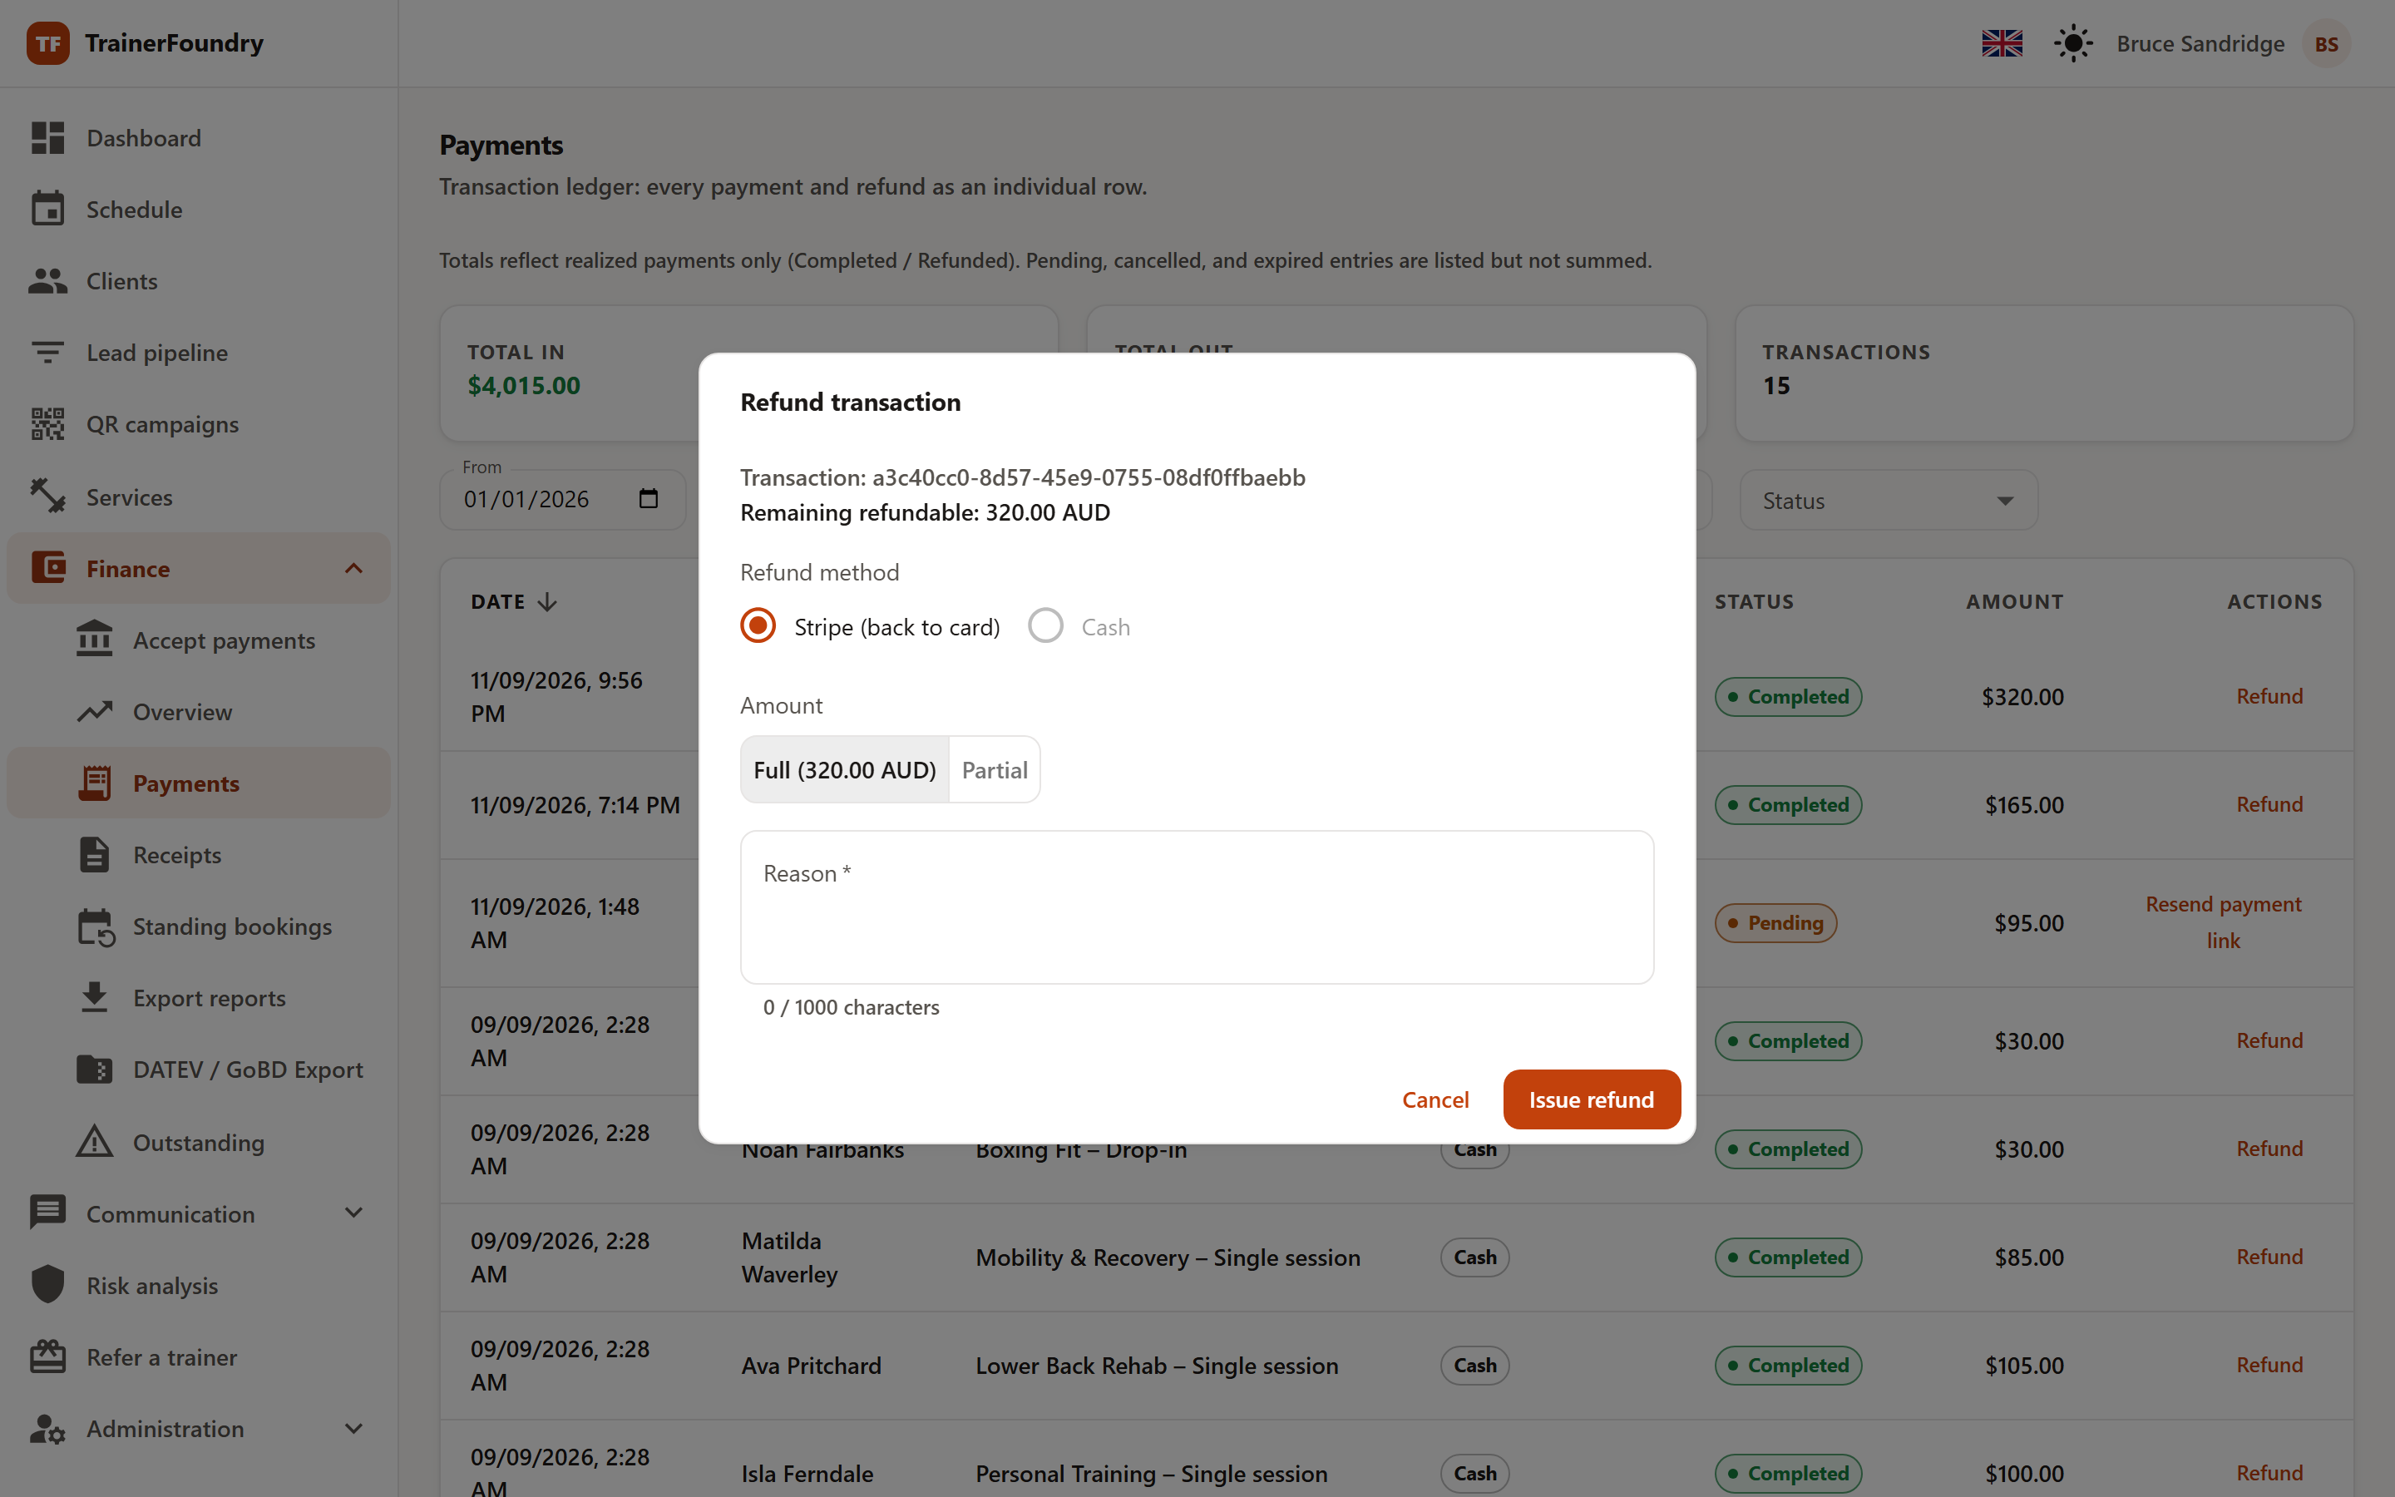Open Standing bookings menu item

[x=199, y=926]
